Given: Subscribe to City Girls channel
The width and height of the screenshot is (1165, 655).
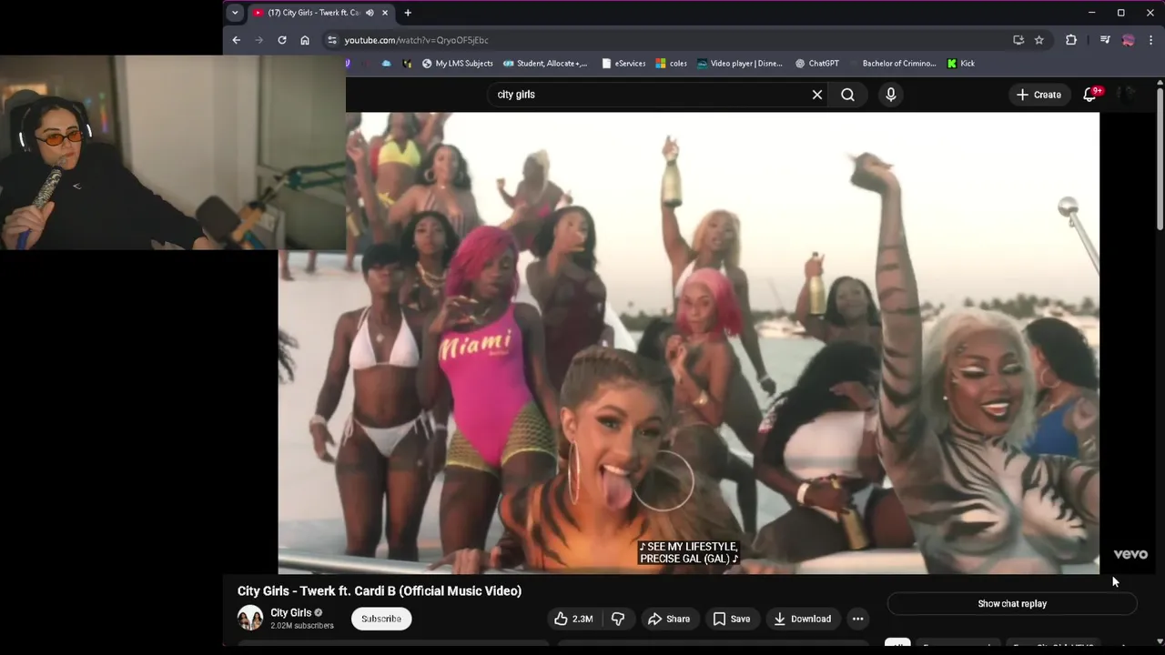Looking at the screenshot, I should pyautogui.click(x=381, y=619).
